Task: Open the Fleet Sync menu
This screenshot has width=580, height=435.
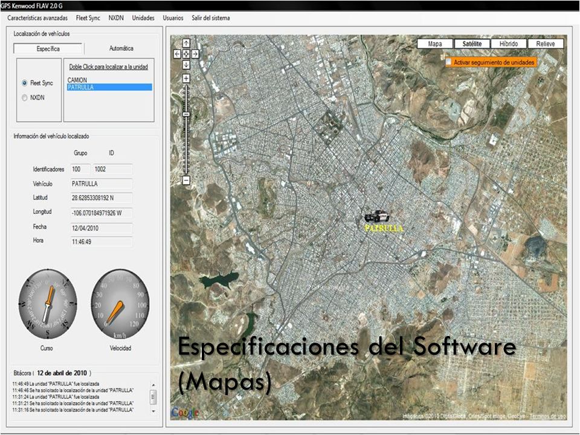Action: click(88, 18)
